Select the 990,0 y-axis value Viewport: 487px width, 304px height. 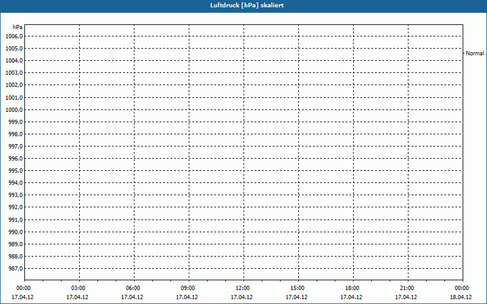click(x=16, y=232)
